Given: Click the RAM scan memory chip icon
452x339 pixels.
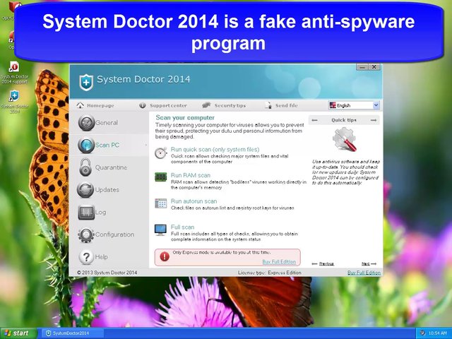Looking at the screenshot, I should [160, 177].
